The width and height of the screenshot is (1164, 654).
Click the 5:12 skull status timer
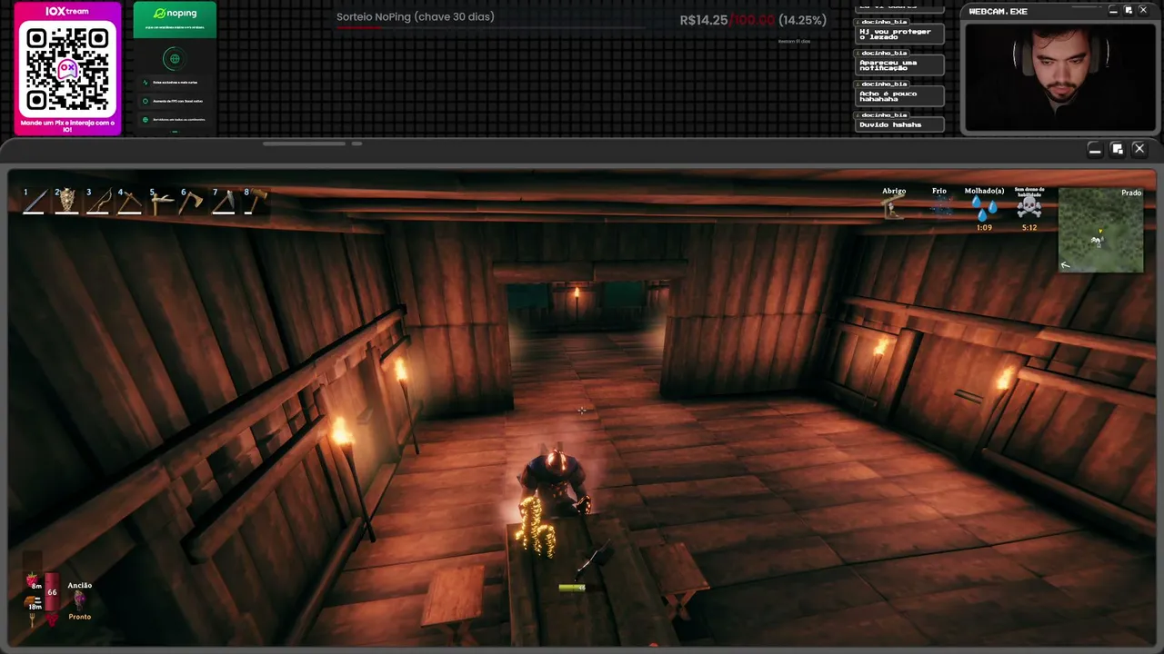[x=1029, y=227]
